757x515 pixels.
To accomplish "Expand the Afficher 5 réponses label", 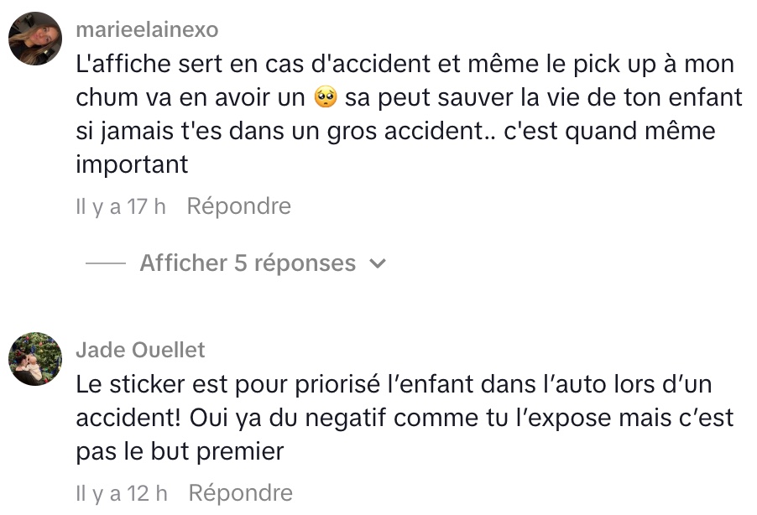I will 248,263.
